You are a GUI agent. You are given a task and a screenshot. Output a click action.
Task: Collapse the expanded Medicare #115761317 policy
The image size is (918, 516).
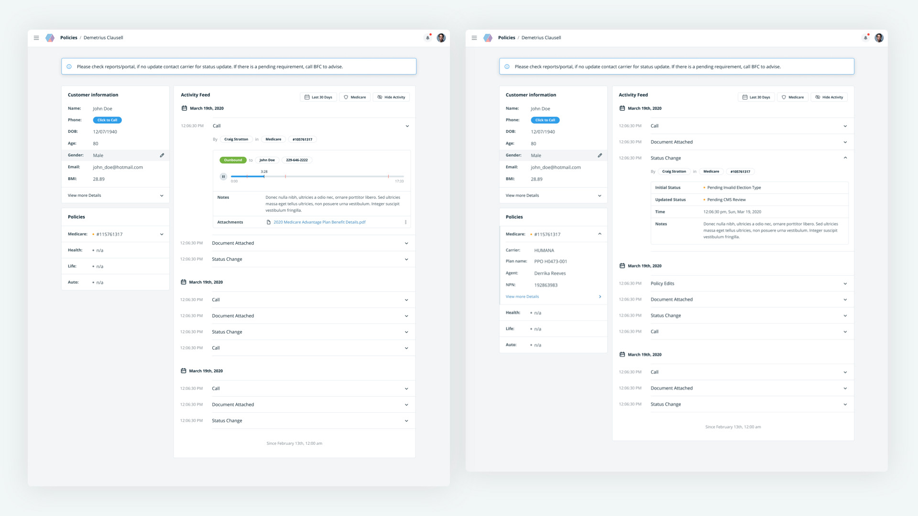(x=600, y=234)
